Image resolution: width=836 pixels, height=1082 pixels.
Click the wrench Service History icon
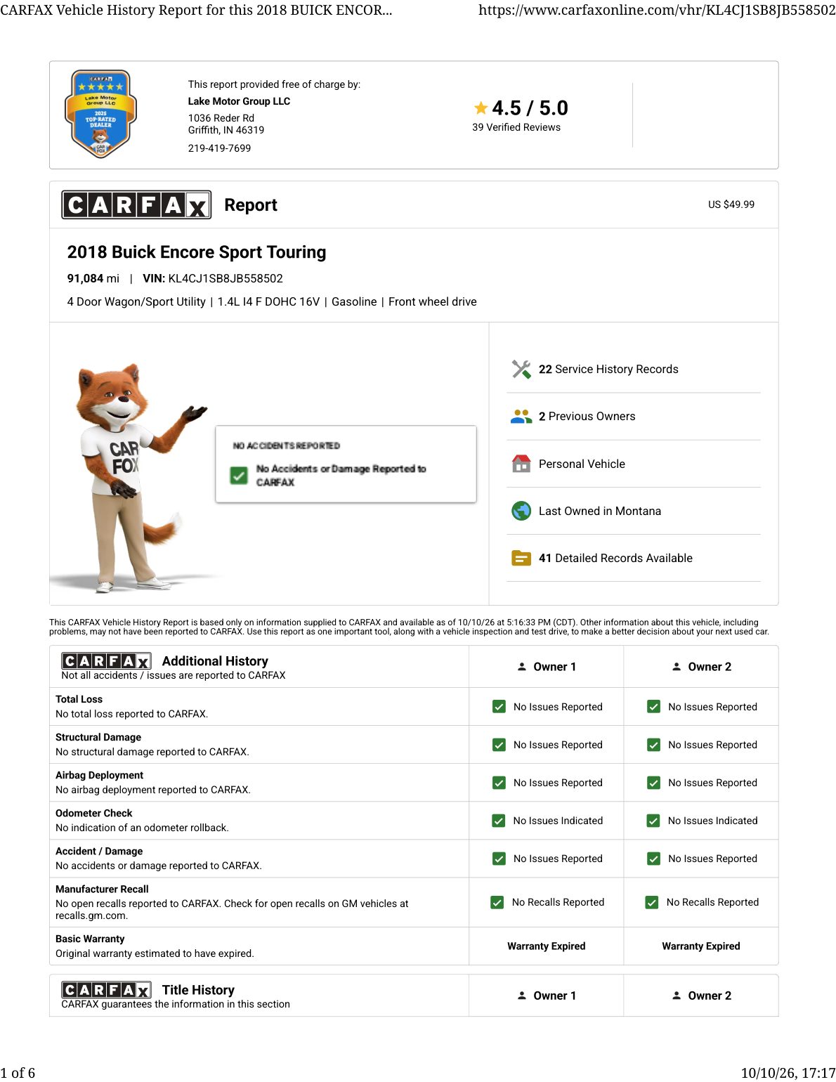[521, 370]
